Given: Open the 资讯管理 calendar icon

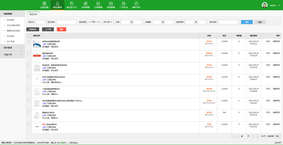Looking at the screenshot, I should tap(111, 4).
